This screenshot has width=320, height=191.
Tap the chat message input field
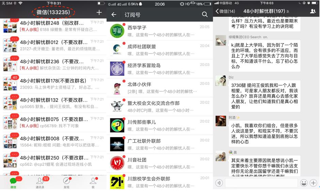pyautogui.click(x=261, y=183)
